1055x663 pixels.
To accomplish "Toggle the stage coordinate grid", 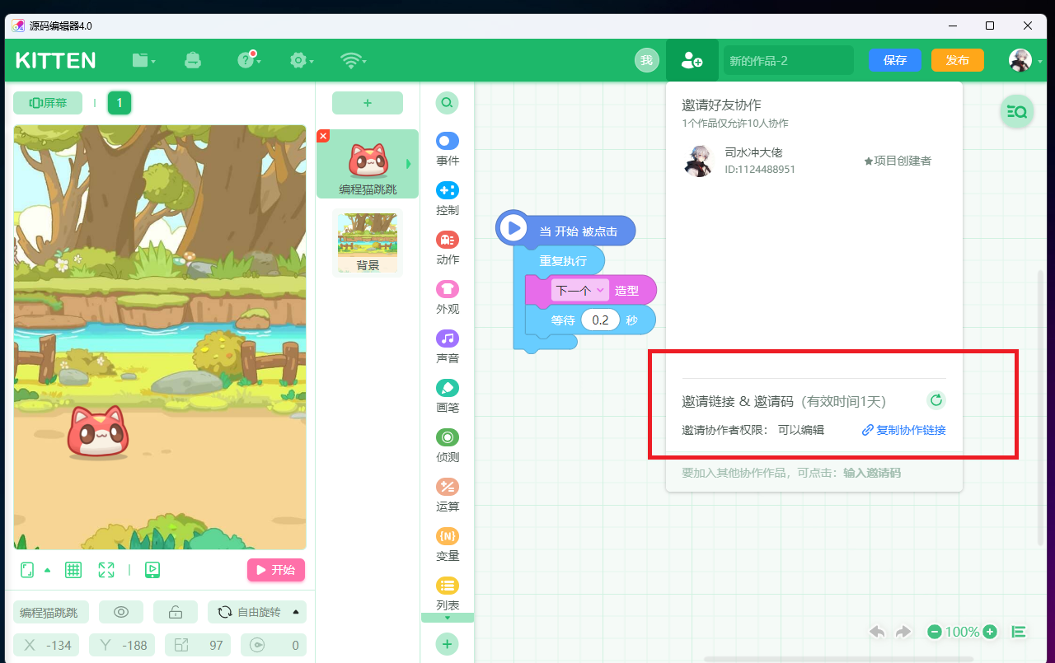I will pos(73,570).
